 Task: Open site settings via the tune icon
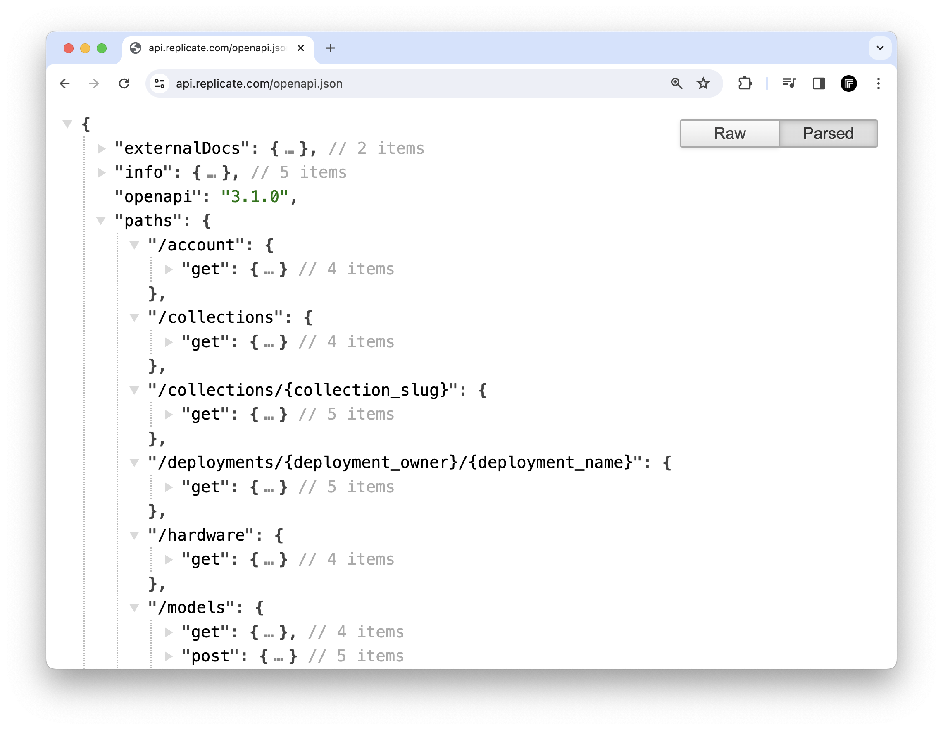click(x=159, y=84)
